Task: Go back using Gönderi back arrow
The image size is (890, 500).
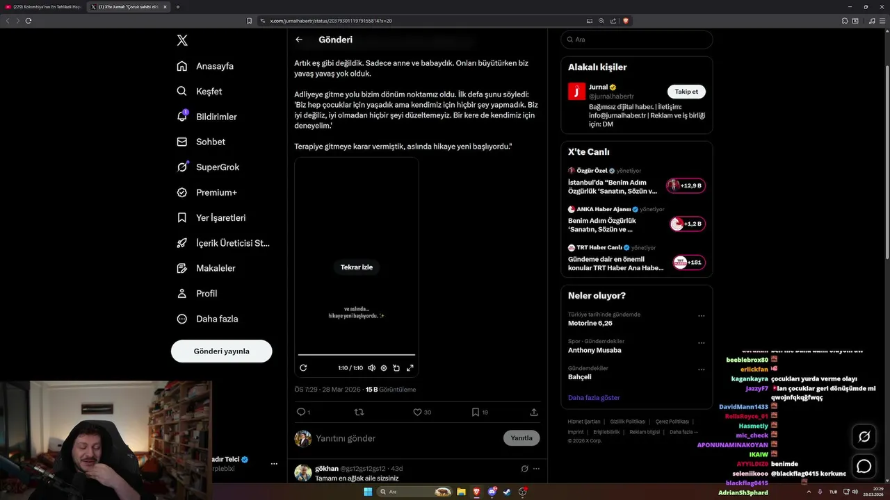Action: (299, 40)
